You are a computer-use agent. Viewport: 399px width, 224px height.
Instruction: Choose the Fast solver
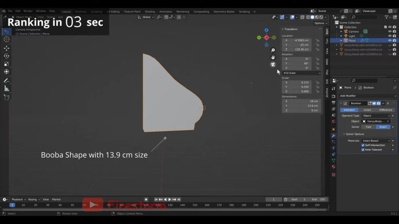click(368, 127)
